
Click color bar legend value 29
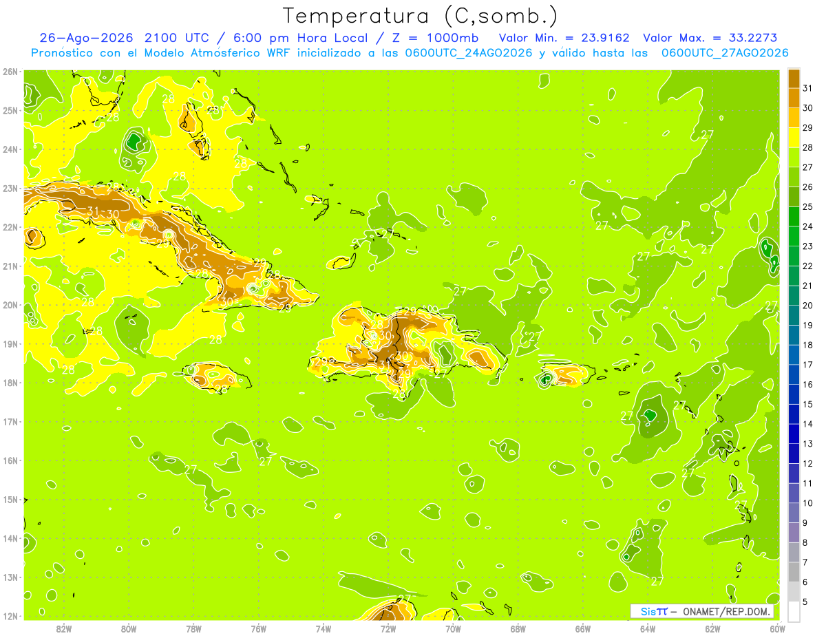click(807, 128)
